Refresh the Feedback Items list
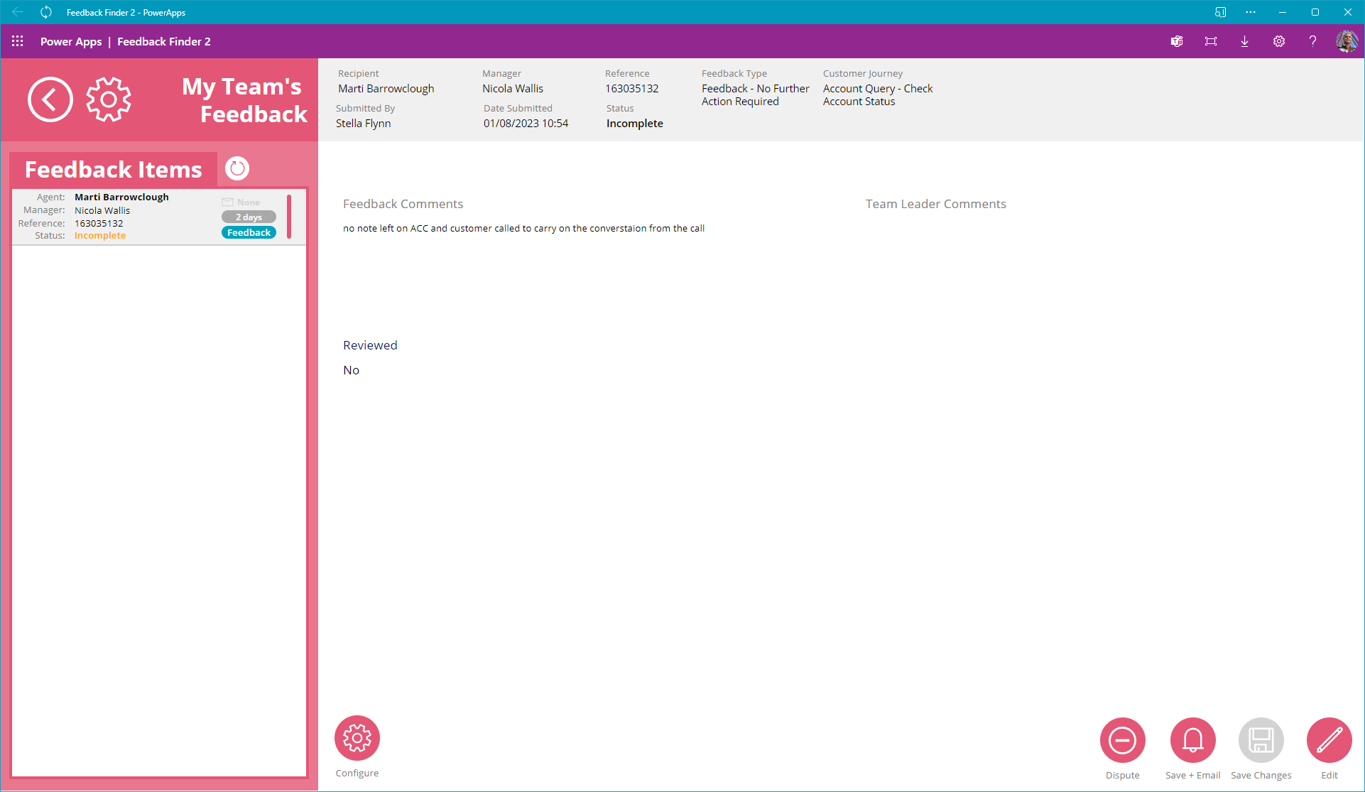Viewport: 1365px width, 792px height. 237,168
